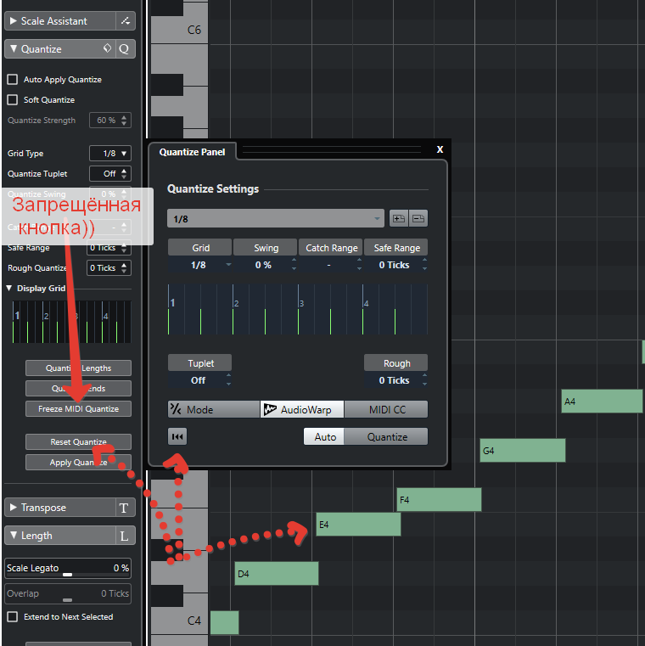Click the Quantize Strength 60 % stepper
This screenshot has height=646, width=645.
124,121
